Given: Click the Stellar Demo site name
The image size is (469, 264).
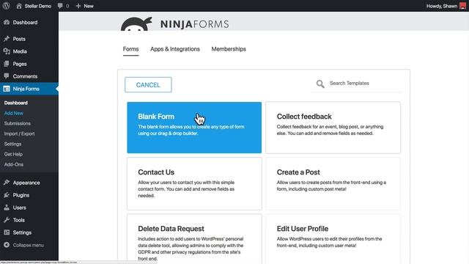Looking at the screenshot, I should [x=38, y=6].
